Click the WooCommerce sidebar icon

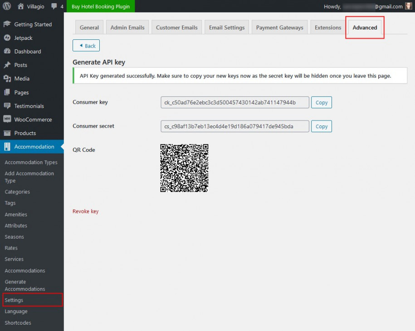click(7, 120)
